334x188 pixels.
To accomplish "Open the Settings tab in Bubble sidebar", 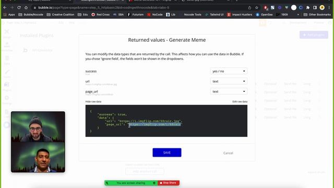I will (x=7, y=100).
